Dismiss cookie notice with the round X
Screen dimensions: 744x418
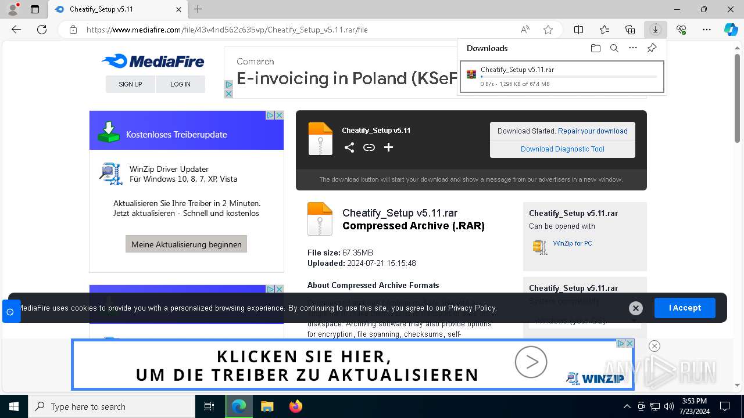point(636,308)
